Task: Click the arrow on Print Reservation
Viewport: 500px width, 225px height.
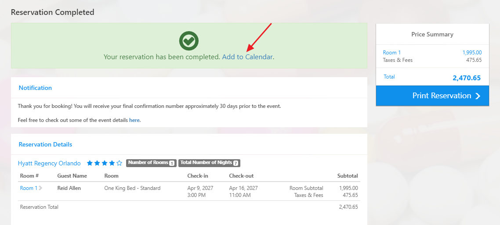Action: point(478,96)
